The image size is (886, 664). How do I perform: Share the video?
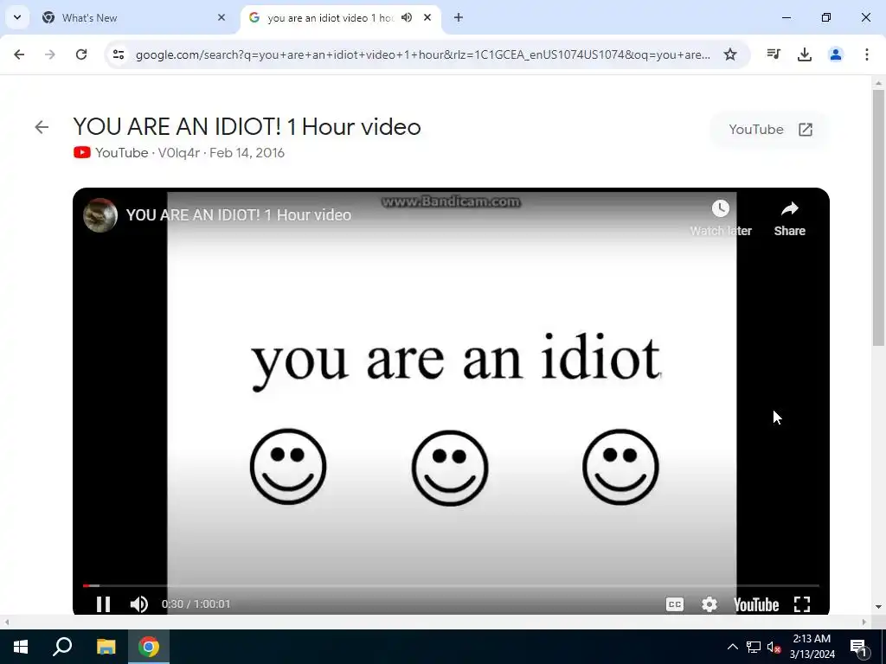(x=789, y=218)
